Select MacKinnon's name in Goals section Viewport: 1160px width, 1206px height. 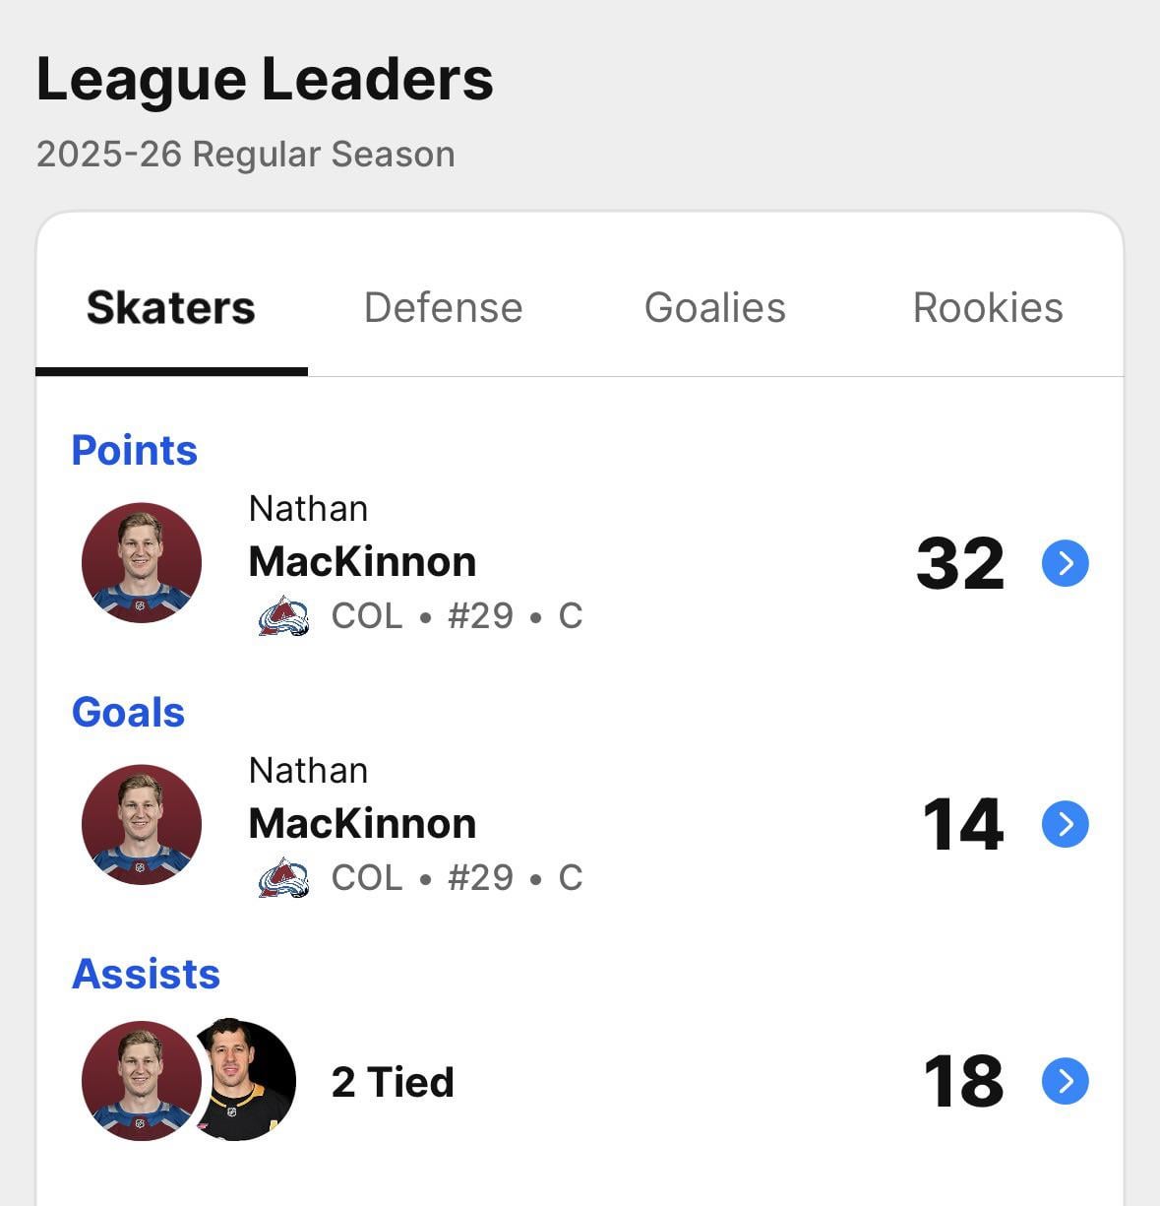point(362,824)
